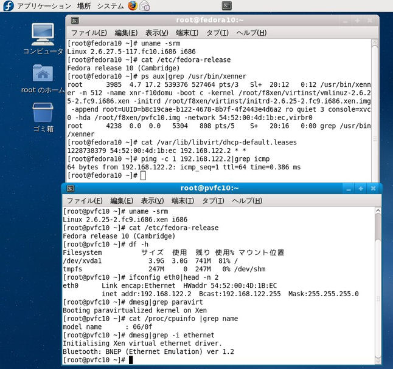Open ファイル(F) menu in root@fedora10 terminal
393x369 pixels.
(89, 33)
